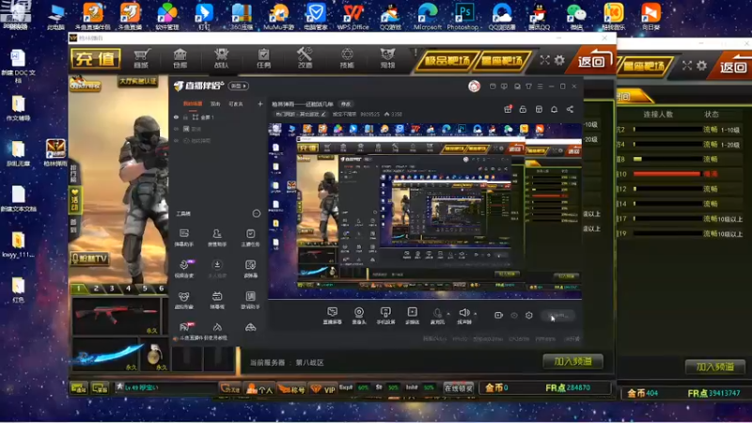Toggle lock on the 全屏 source

185,117
